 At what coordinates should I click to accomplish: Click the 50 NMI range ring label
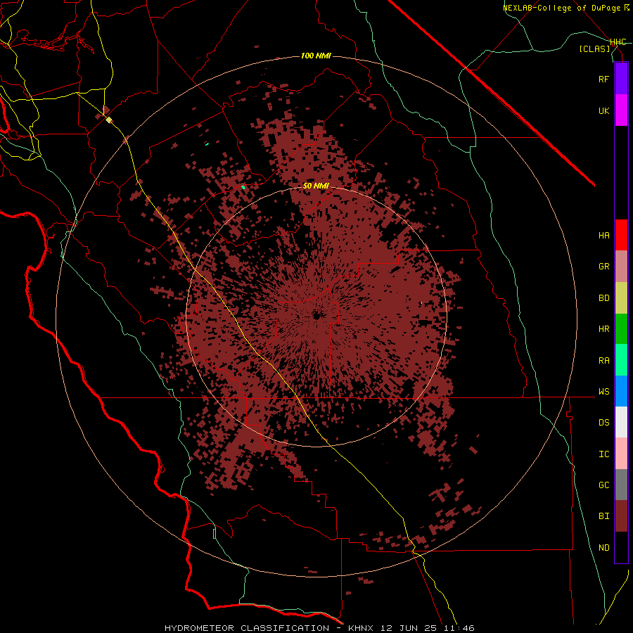316,186
